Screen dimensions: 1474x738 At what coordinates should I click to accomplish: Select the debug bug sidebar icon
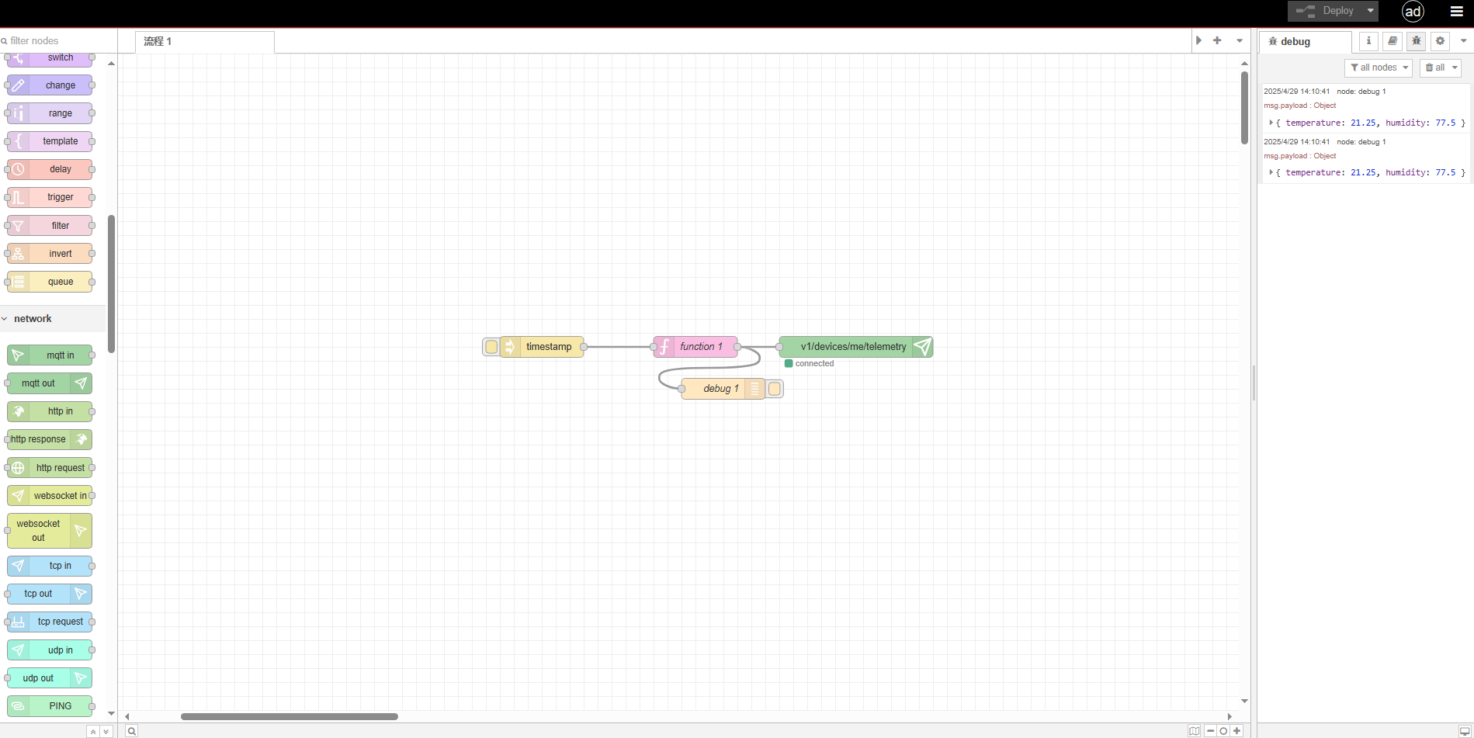tap(1417, 41)
